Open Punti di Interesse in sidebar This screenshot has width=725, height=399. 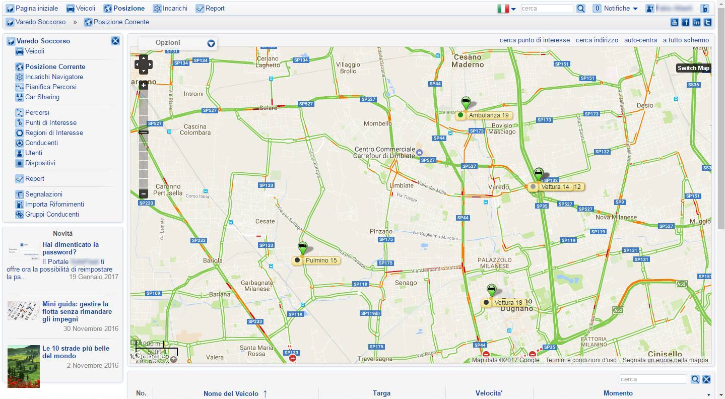[46, 123]
